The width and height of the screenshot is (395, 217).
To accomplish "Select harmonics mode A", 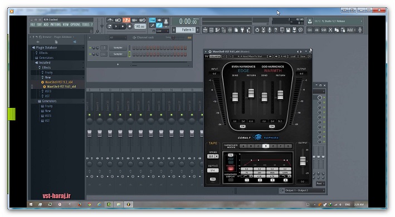I will pos(243,146).
